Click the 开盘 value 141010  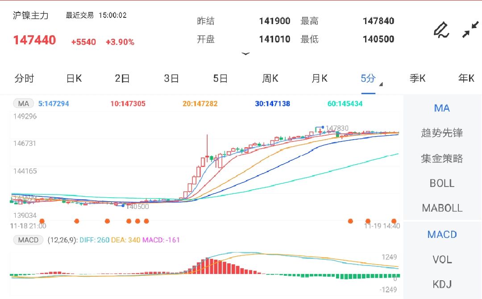pyautogui.click(x=274, y=39)
